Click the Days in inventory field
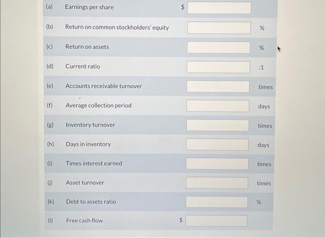Image resolution: width=325 pixels, height=238 pixels. tap(218, 145)
